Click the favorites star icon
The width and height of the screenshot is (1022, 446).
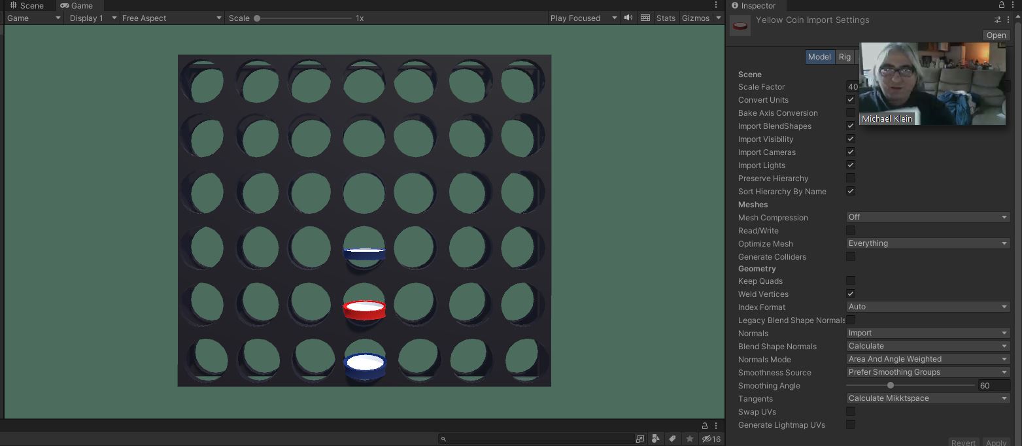[689, 439]
